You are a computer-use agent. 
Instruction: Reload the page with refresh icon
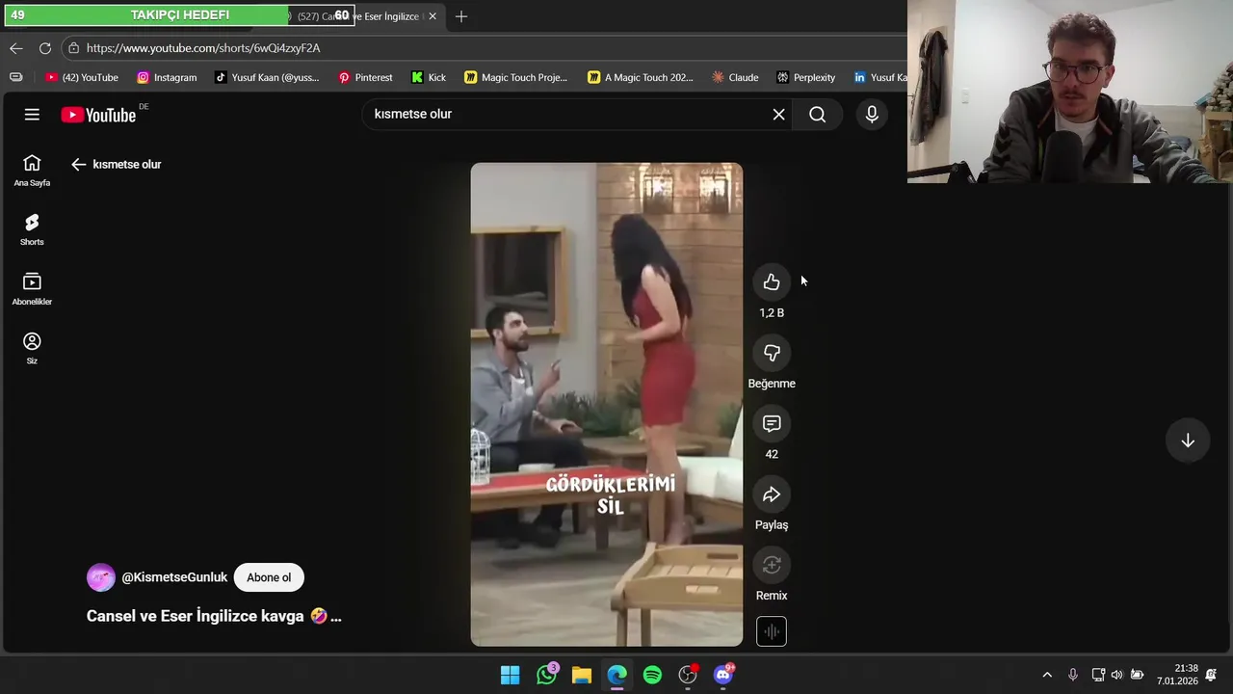click(44, 48)
